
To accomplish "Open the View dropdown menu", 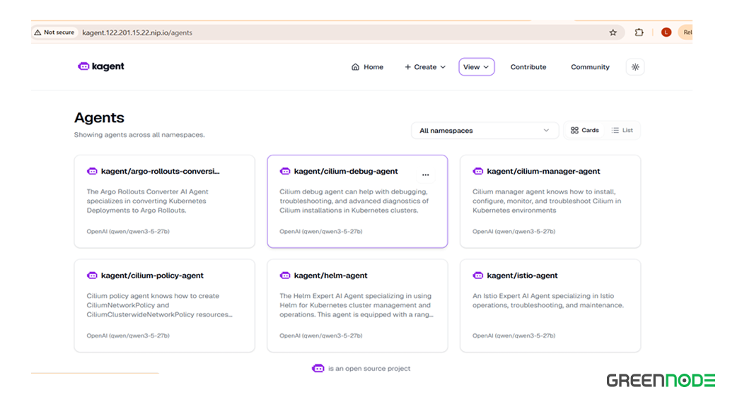I will point(476,67).
